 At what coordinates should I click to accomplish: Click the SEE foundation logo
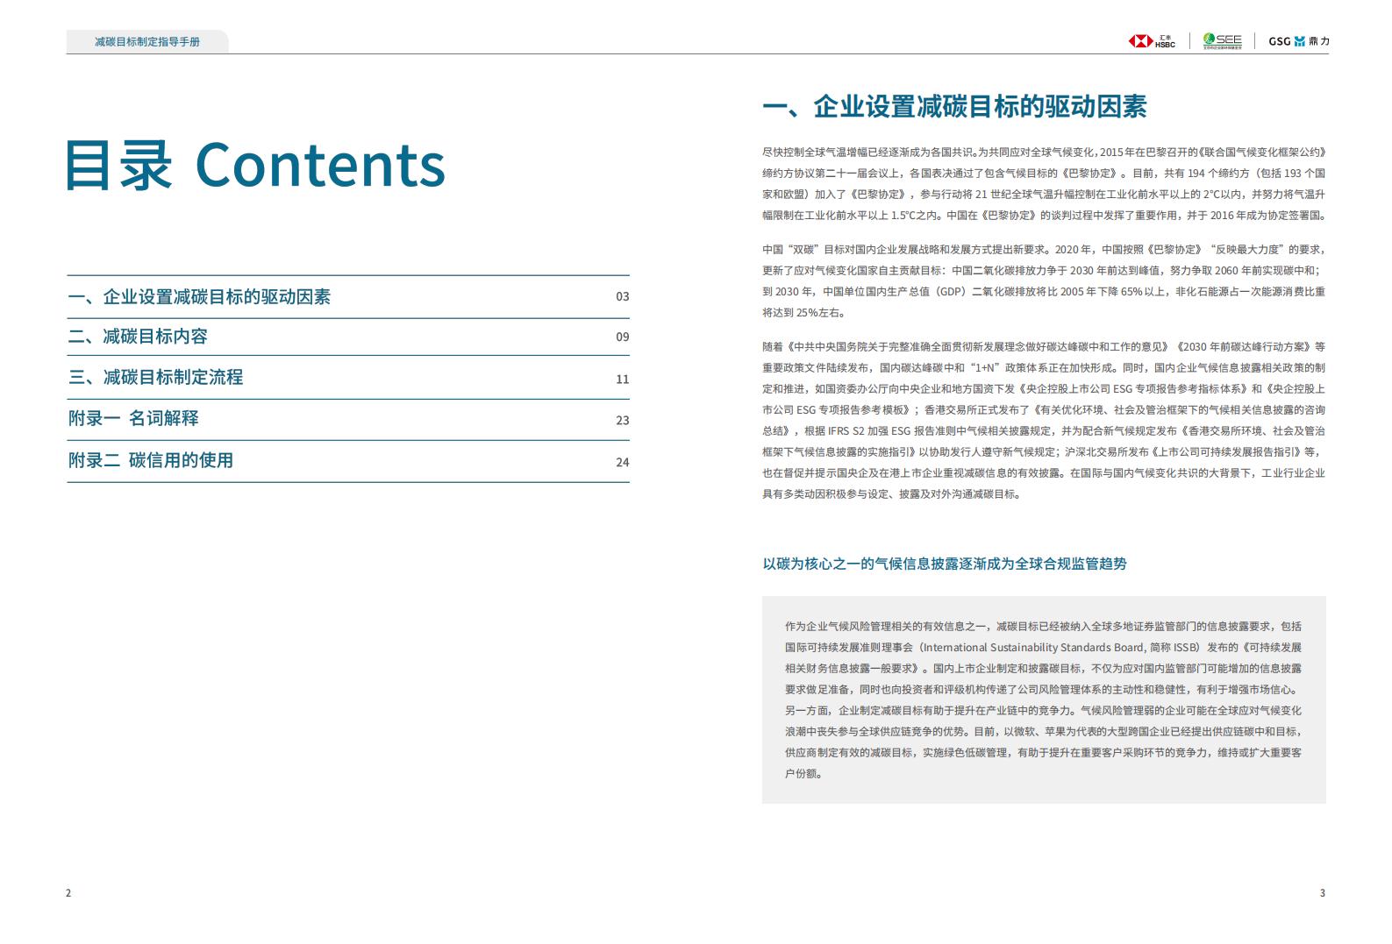point(1223,41)
